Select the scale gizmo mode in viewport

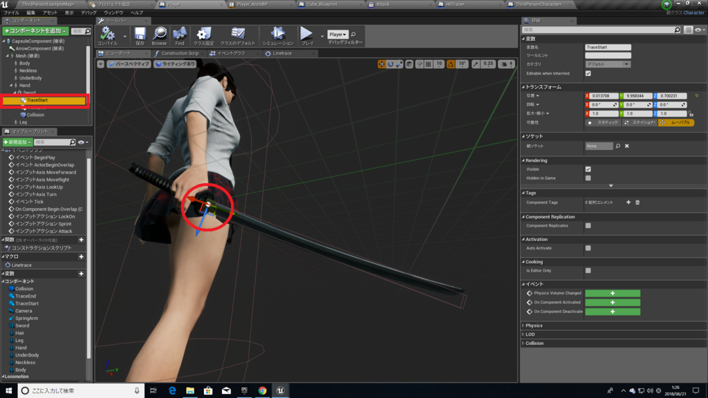point(400,64)
